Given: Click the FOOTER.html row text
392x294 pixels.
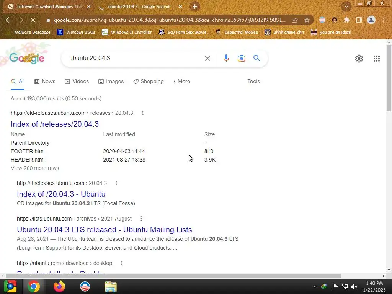Looking at the screenshot, I should tap(28, 151).
